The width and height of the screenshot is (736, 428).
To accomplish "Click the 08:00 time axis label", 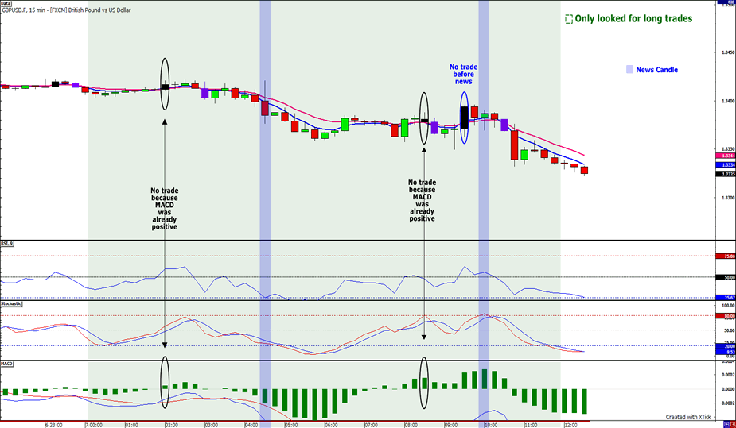I will pos(411,425).
